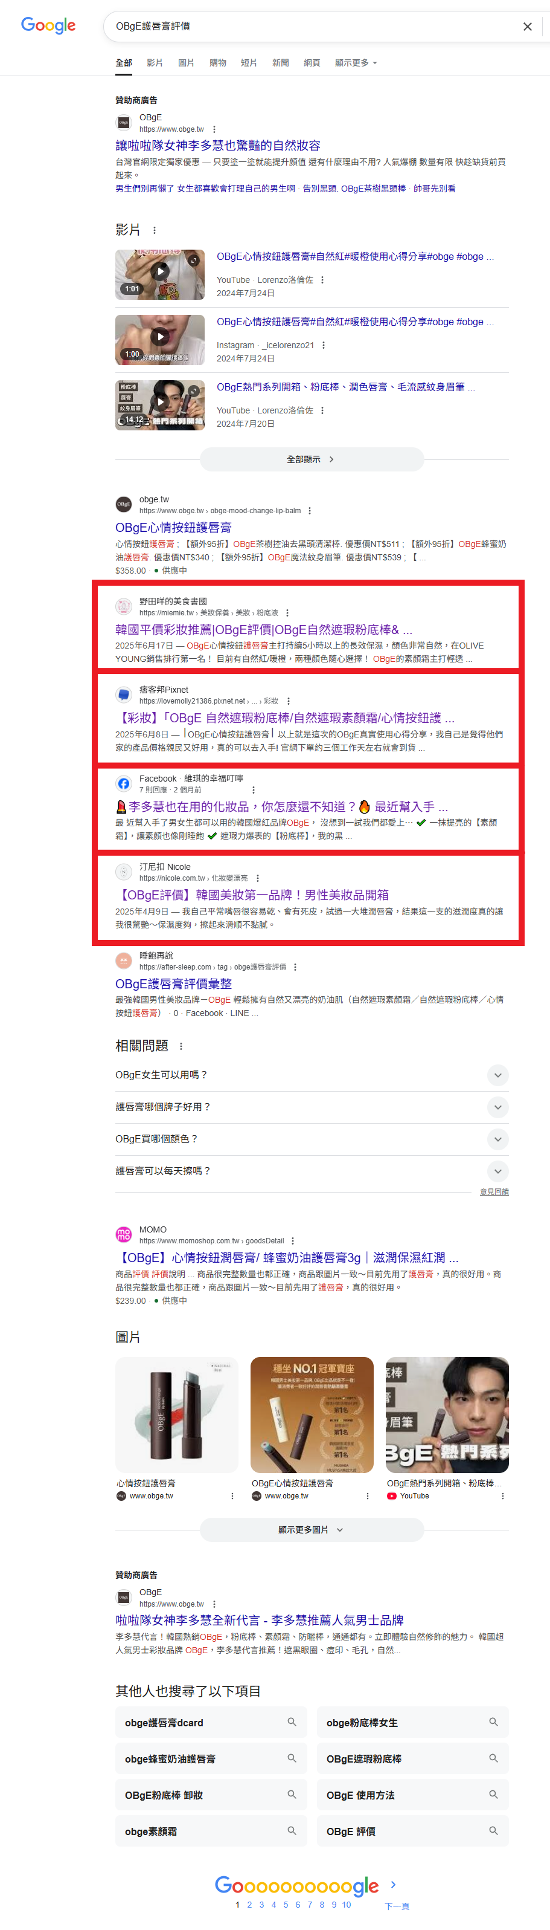550x1930 pixels.
Task: Click the 顯示更多圖片 button
Action: (x=312, y=1529)
